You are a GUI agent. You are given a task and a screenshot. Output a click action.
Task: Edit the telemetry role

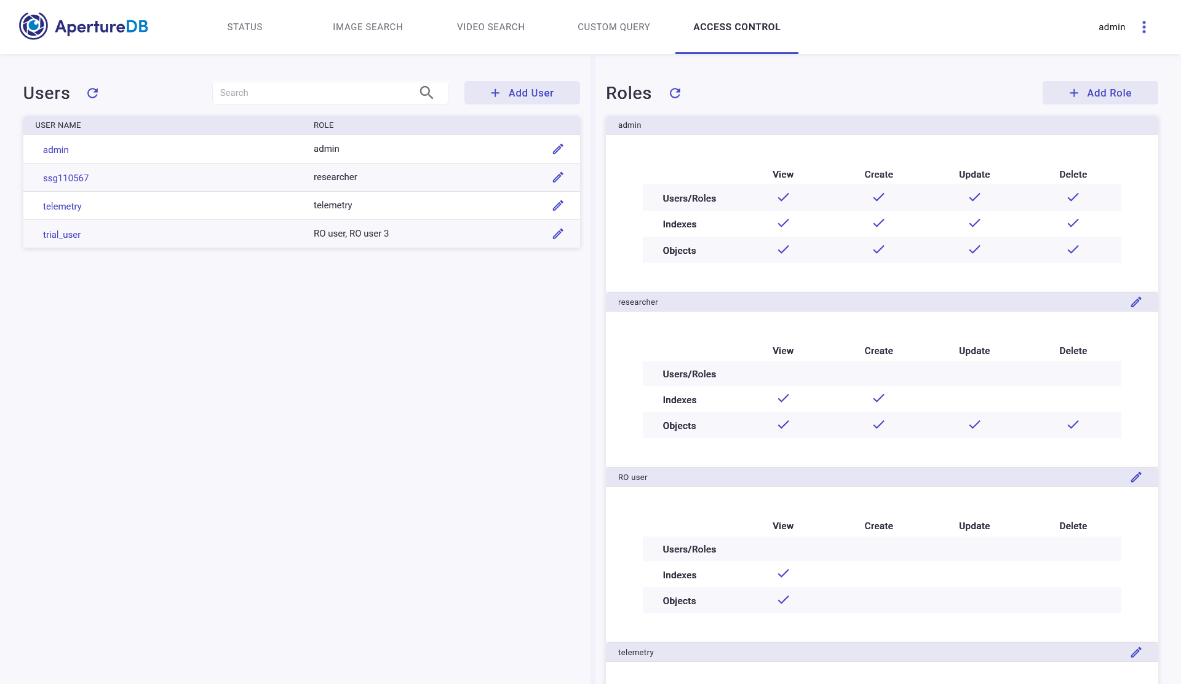point(1136,652)
